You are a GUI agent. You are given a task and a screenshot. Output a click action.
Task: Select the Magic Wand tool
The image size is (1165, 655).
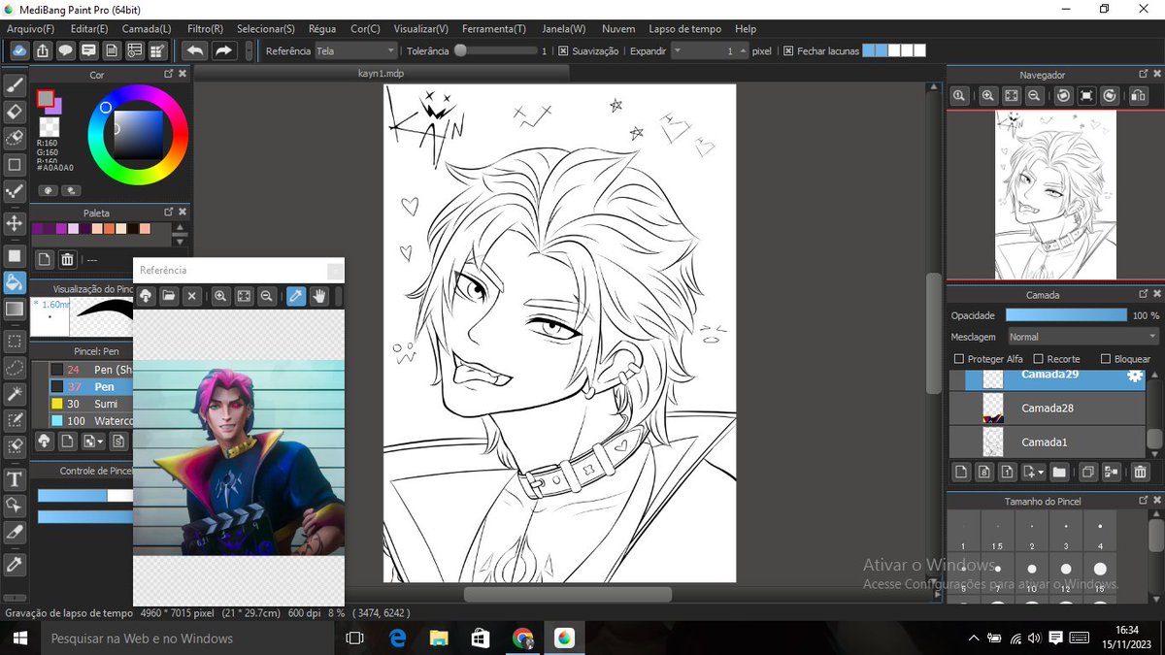15,393
